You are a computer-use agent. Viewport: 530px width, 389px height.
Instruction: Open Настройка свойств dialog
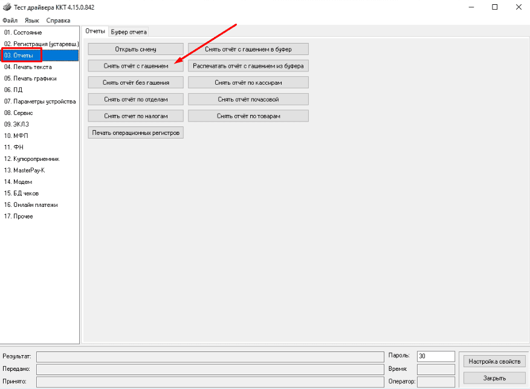(494, 361)
